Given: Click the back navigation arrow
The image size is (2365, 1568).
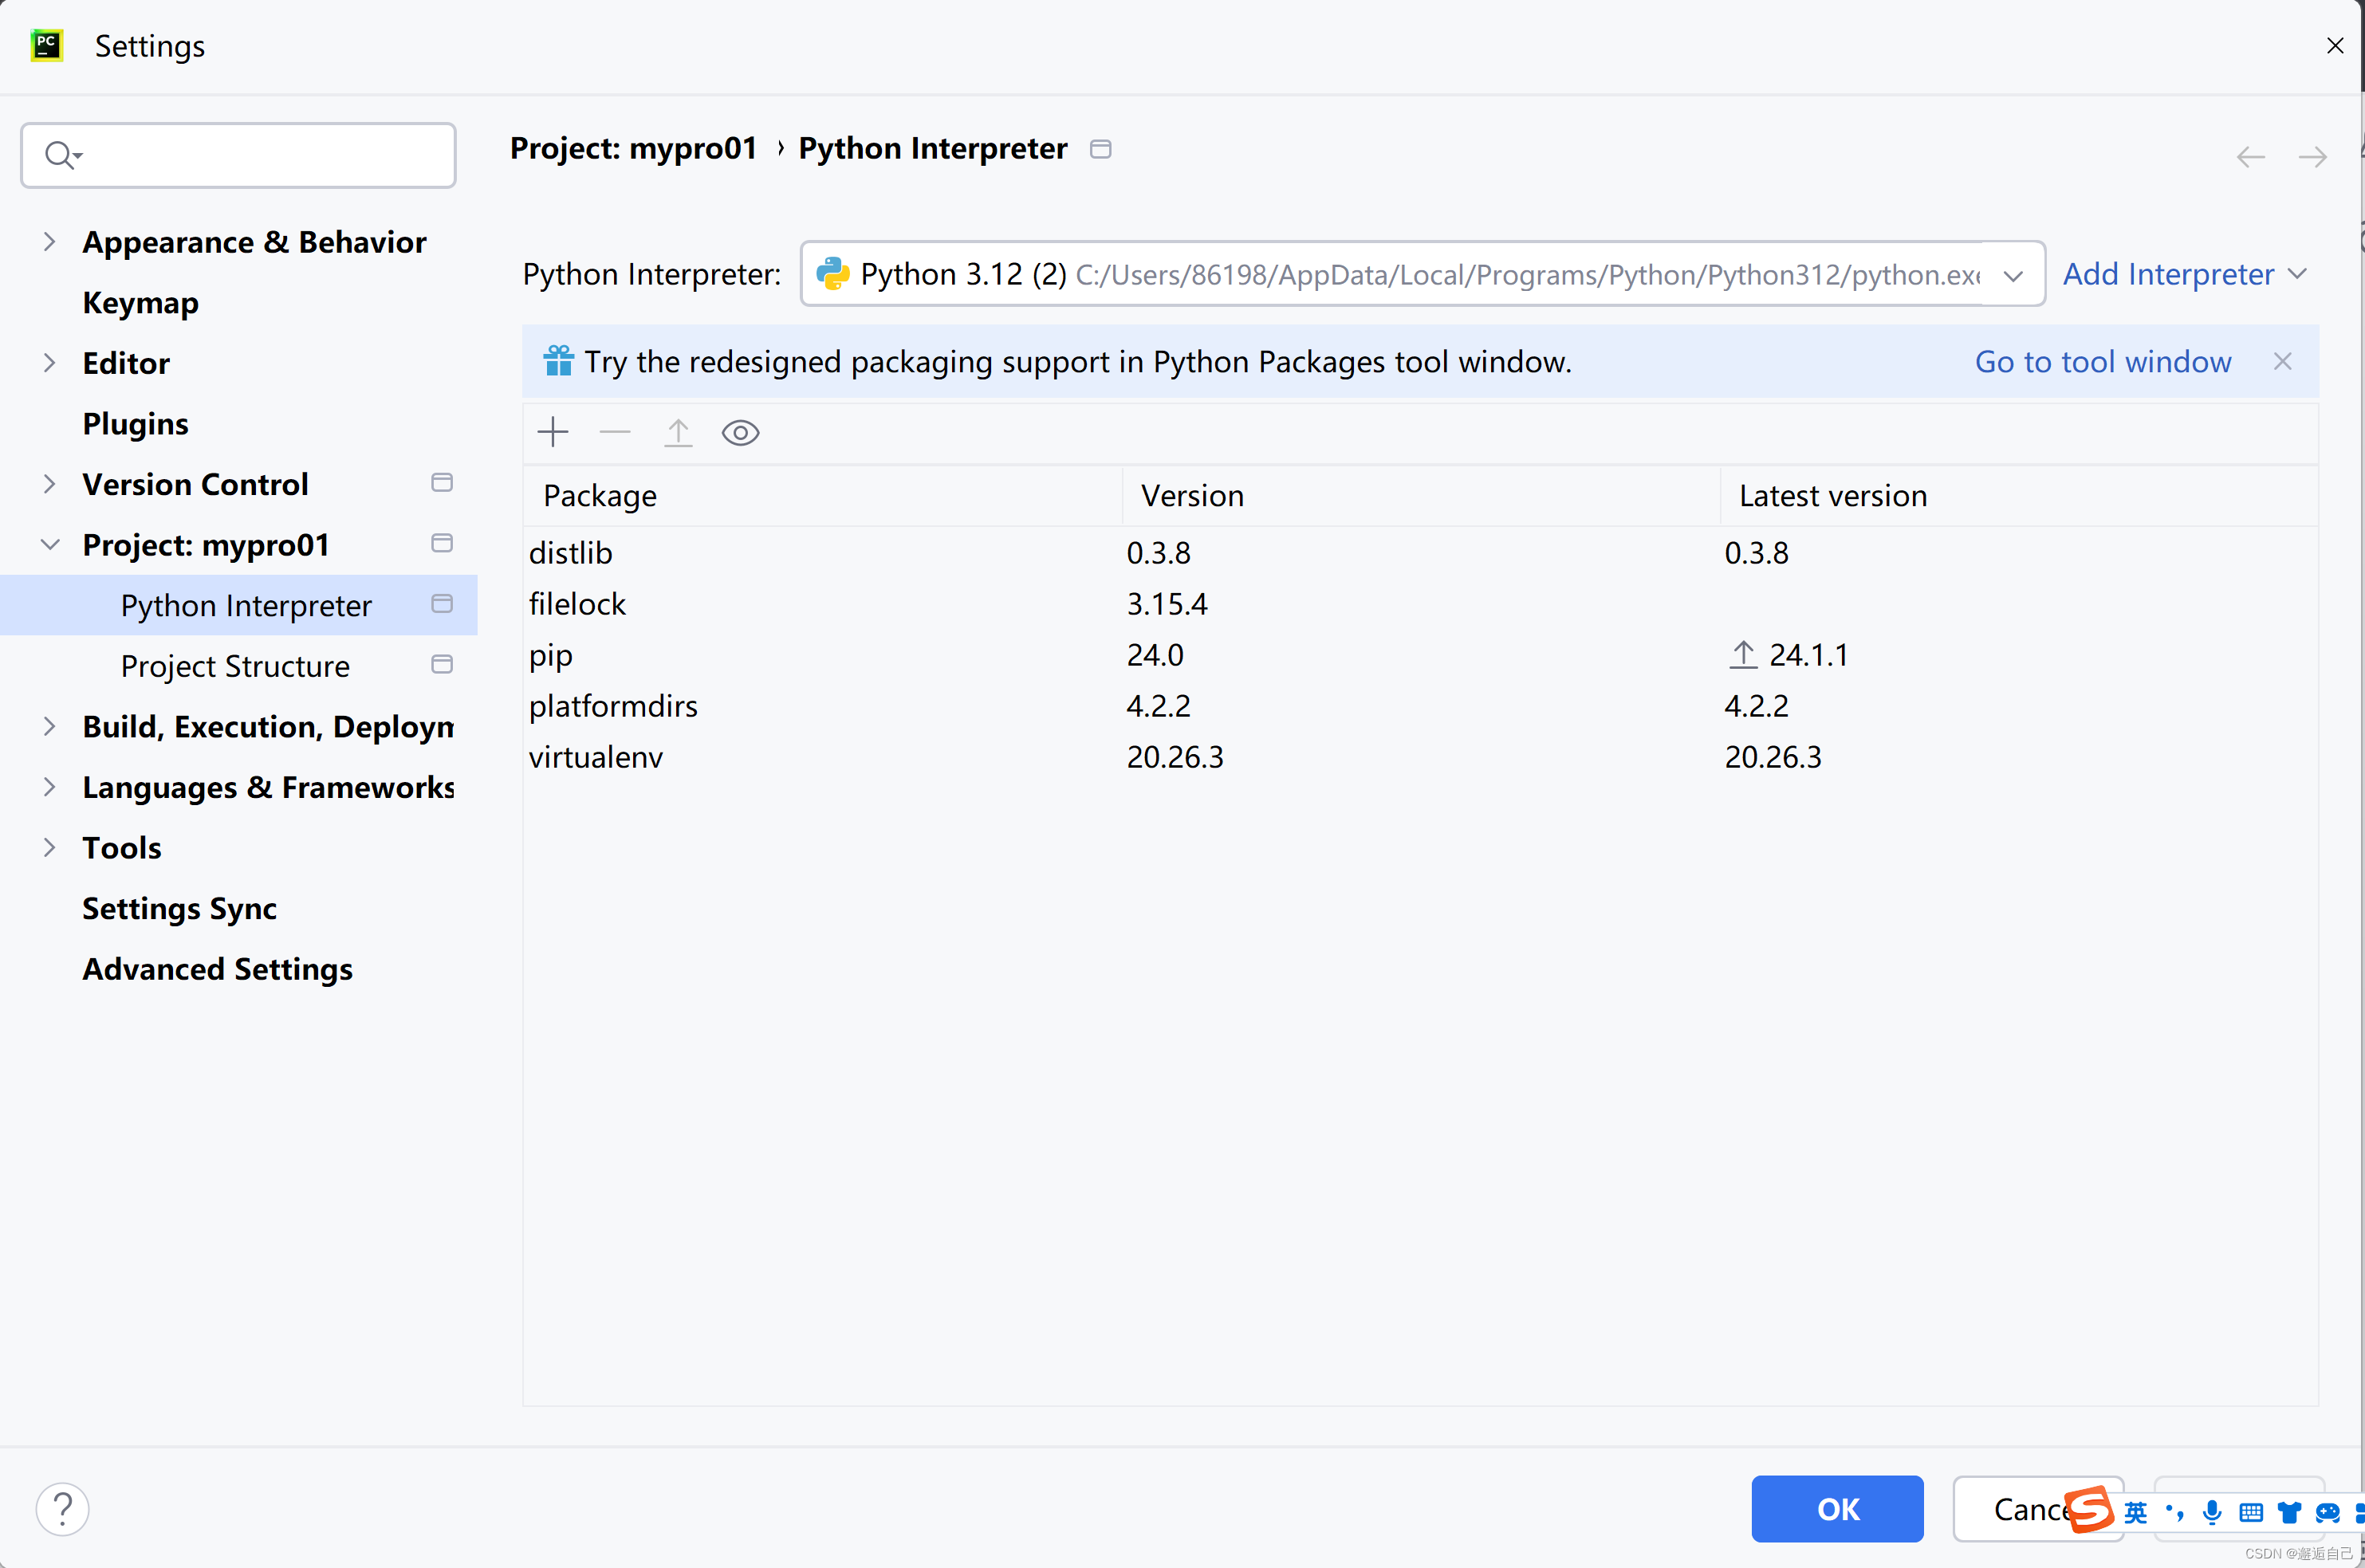Looking at the screenshot, I should [2250, 157].
